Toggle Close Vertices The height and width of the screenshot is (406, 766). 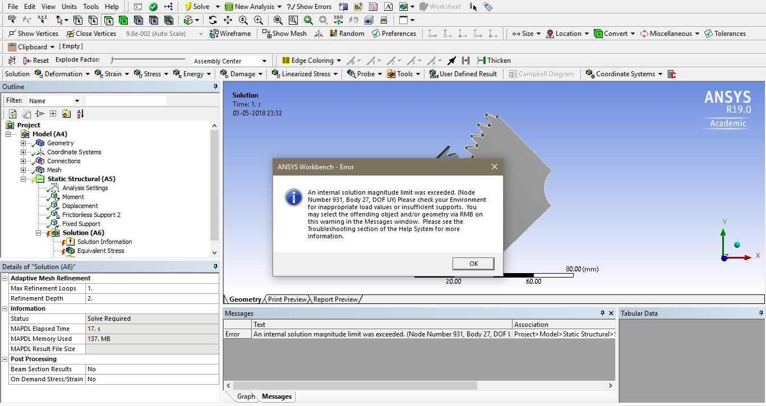coord(91,34)
